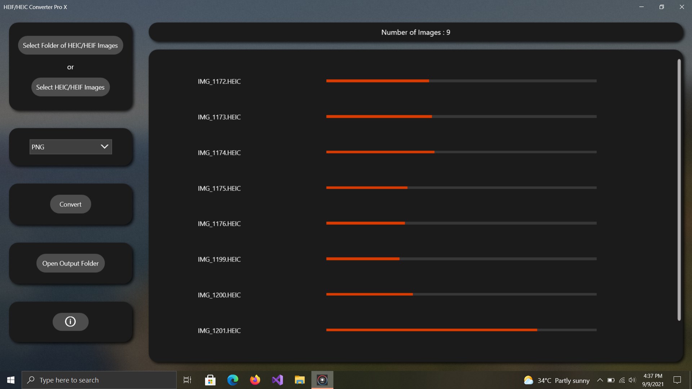The height and width of the screenshot is (389, 692).
Task: Open the notification center icon
Action: 677,380
